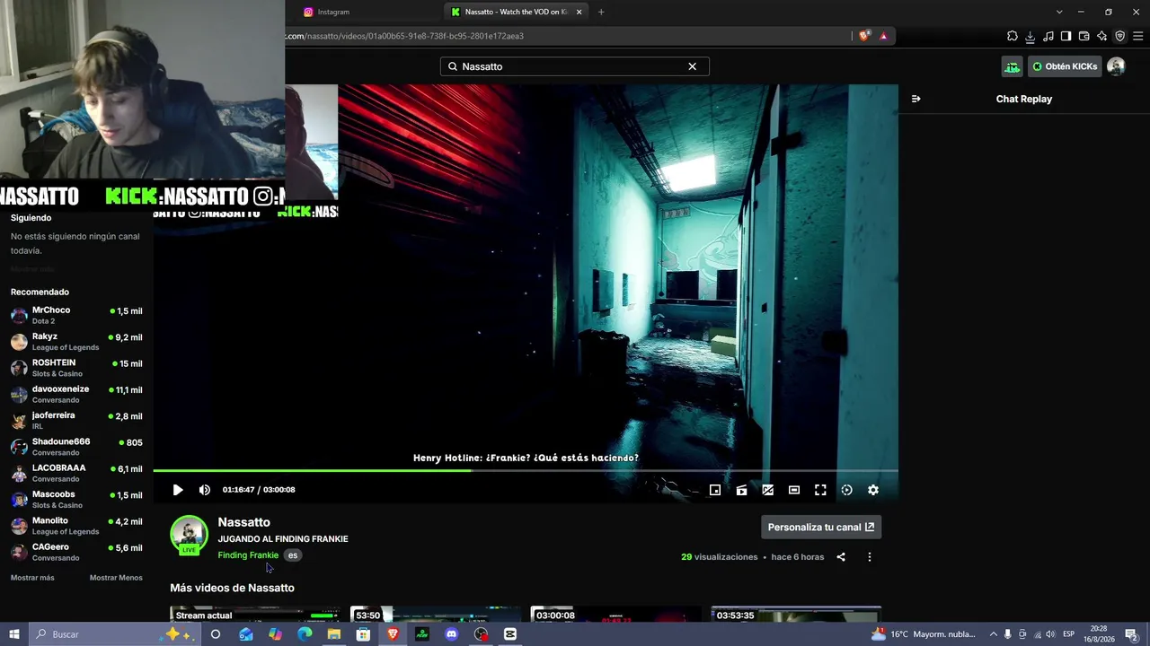Screen dimensions: 1150x646
Task: Open recommended channel LACOBRAAA
Action: (x=76, y=473)
